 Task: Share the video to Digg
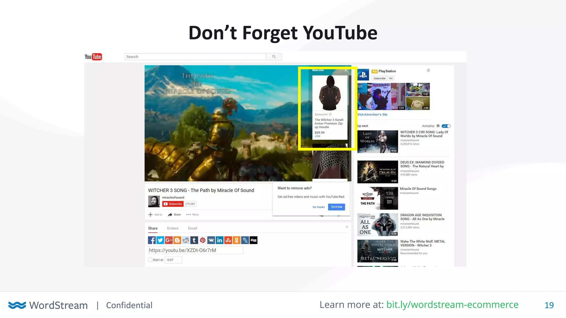[253, 240]
